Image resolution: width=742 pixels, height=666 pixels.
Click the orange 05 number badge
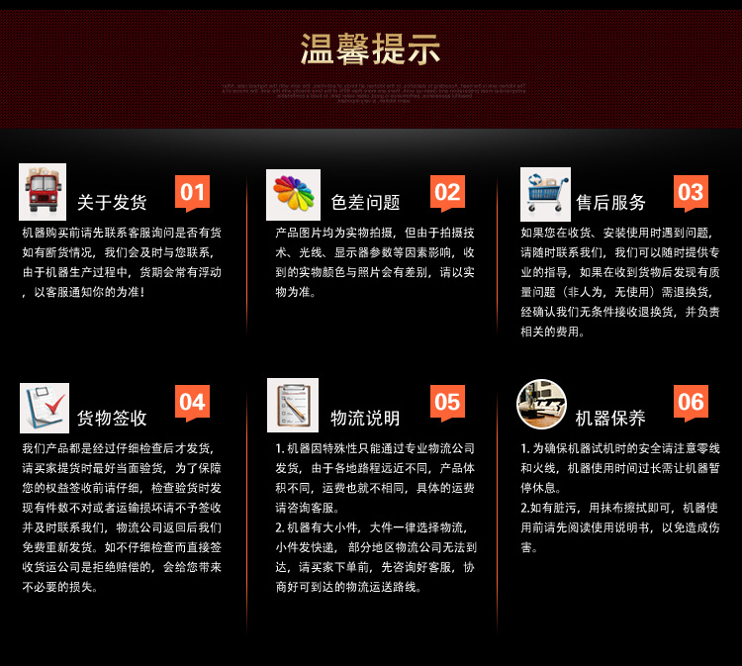point(447,403)
